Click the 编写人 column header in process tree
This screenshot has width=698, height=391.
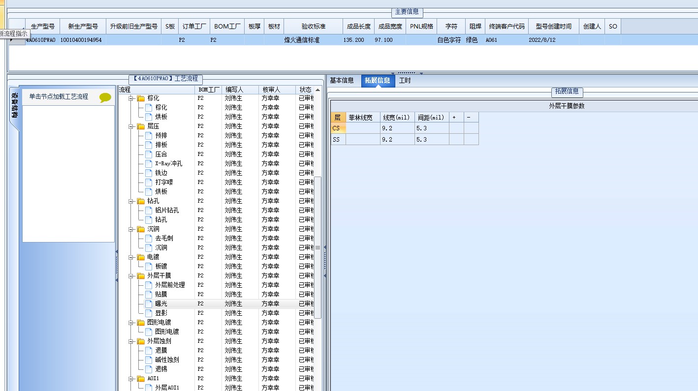(240, 90)
